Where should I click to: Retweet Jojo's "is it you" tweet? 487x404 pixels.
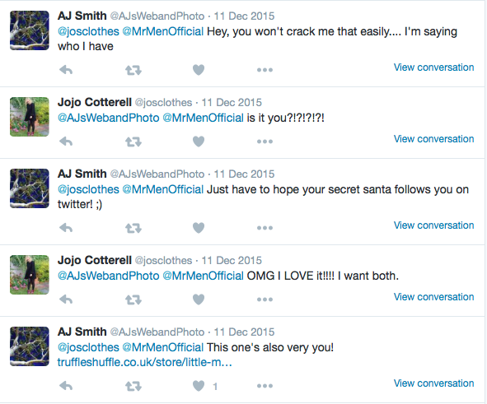tap(133, 142)
